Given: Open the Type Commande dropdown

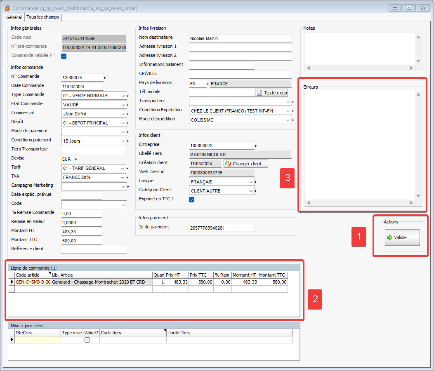Looking at the screenshot, I should click(124, 96).
